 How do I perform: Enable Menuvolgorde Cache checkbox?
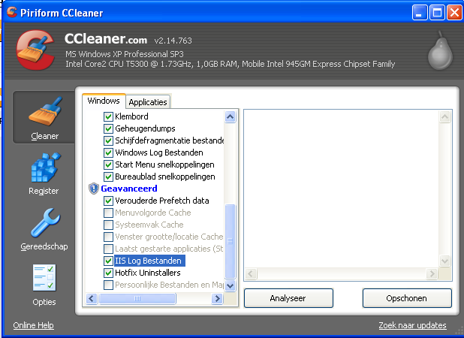click(108, 213)
